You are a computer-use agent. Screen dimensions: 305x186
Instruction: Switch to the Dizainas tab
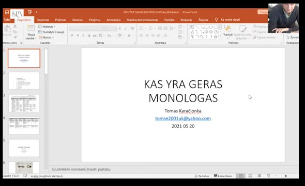[x=78, y=20]
